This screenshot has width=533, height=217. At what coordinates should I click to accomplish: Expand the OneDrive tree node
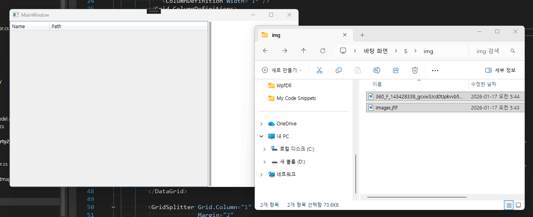click(261, 124)
